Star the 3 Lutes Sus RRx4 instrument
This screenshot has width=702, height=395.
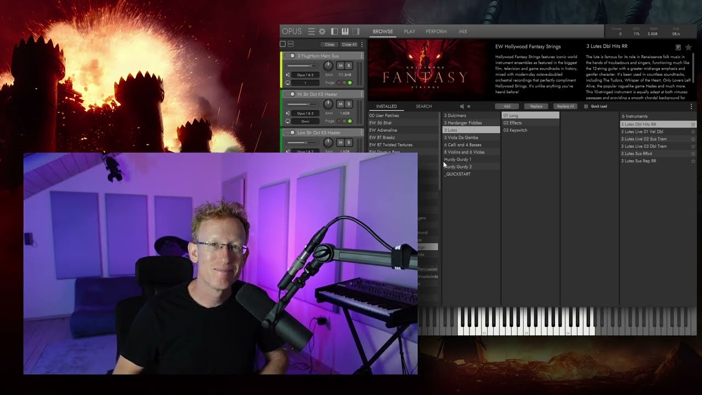(693, 154)
